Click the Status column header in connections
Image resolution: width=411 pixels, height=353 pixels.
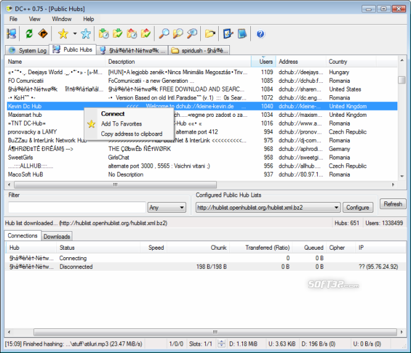click(x=98, y=247)
